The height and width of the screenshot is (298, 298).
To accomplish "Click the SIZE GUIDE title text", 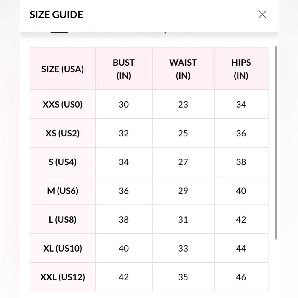I will click(x=56, y=15).
